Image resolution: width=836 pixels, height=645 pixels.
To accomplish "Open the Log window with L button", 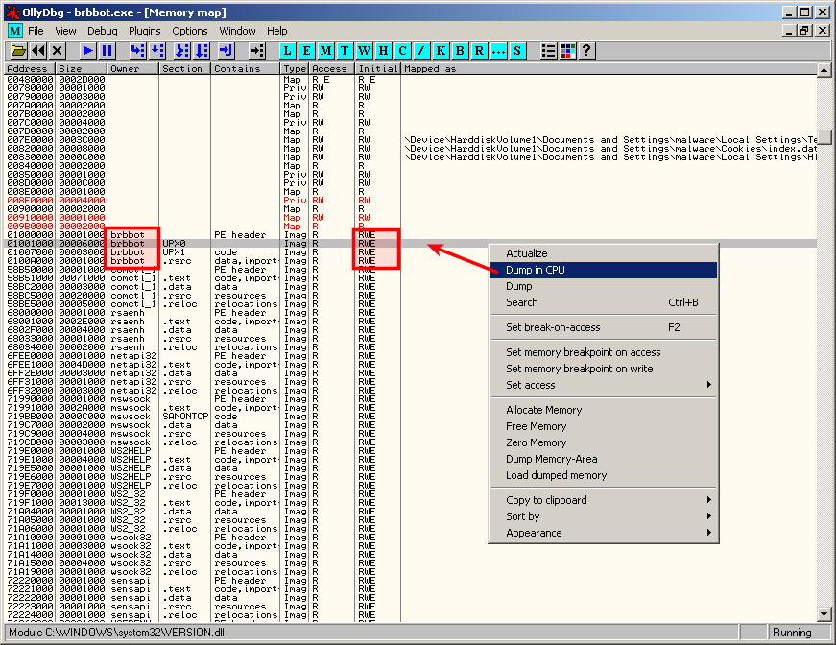I will (x=289, y=50).
